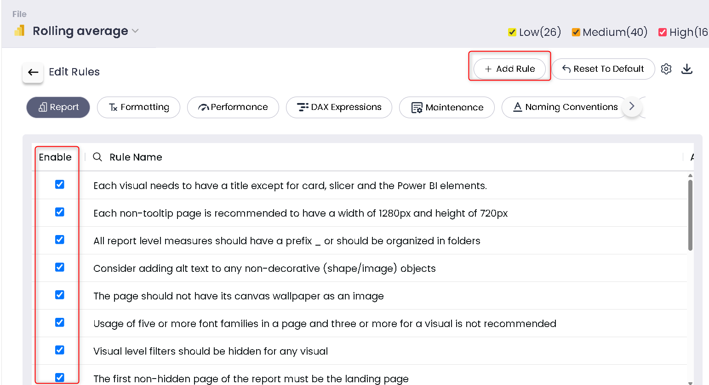The image size is (709, 385).
Task: Open the DAX Expressions category
Action: coord(339,107)
